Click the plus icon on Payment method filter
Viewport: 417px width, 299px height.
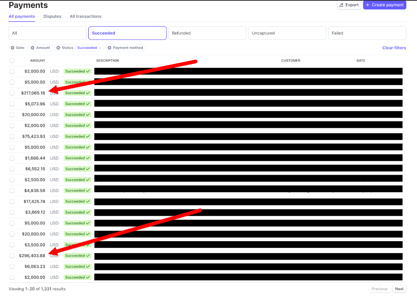coord(109,48)
